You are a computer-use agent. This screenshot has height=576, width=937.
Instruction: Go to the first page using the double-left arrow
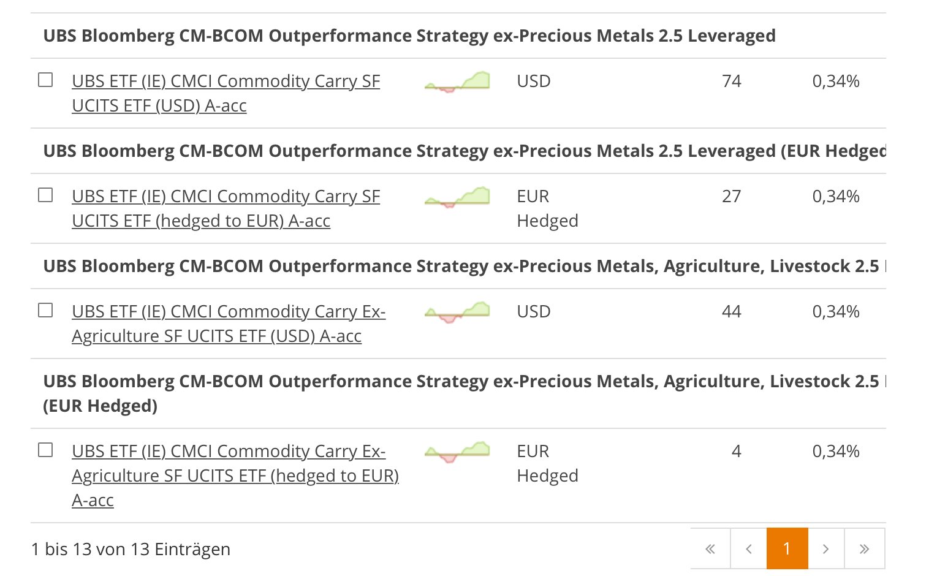pyautogui.click(x=710, y=548)
